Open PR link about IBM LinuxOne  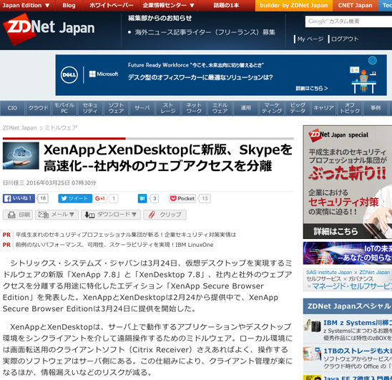(x=114, y=245)
